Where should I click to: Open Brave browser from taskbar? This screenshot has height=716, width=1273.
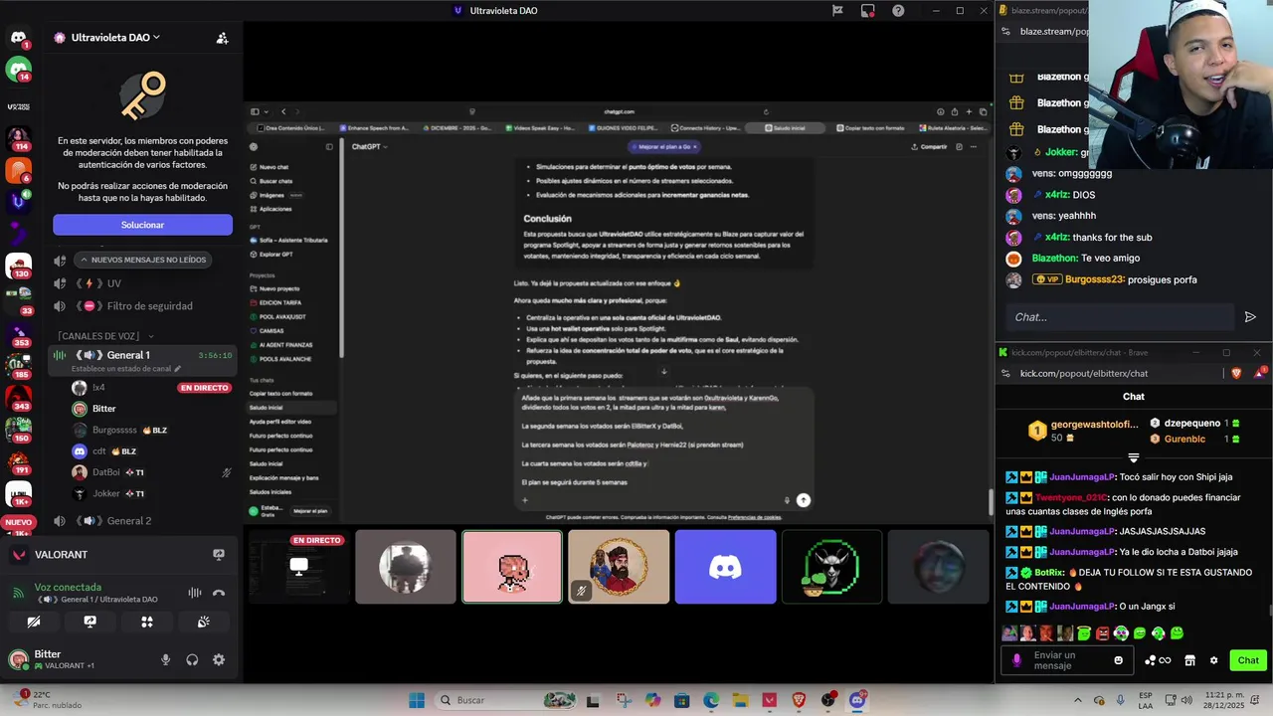click(799, 700)
